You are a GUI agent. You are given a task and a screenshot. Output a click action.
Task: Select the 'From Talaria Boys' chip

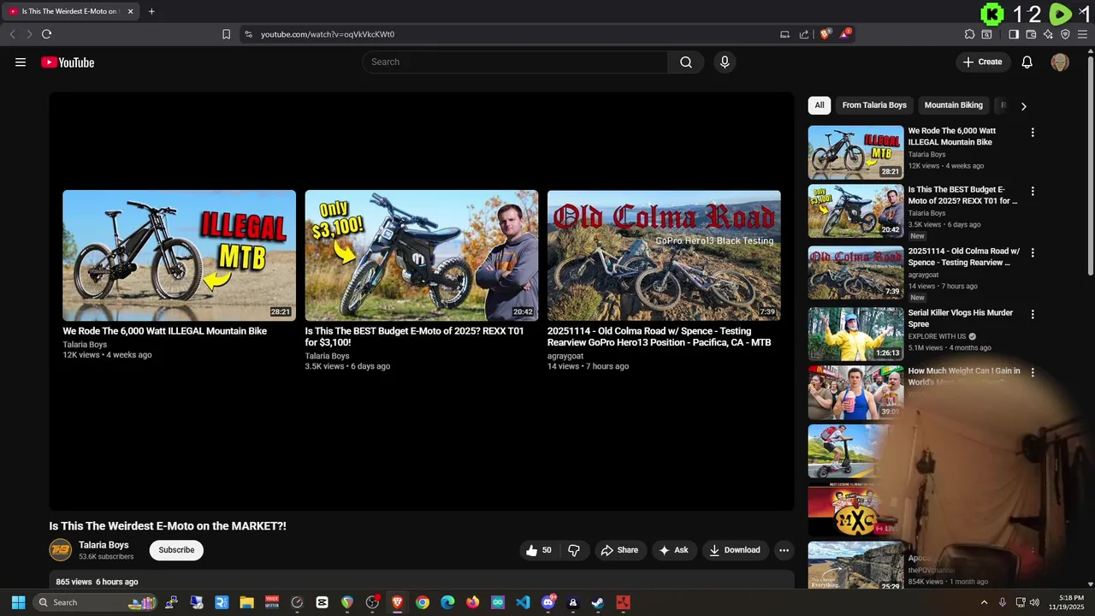pyautogui.click(x=874, y=105)
